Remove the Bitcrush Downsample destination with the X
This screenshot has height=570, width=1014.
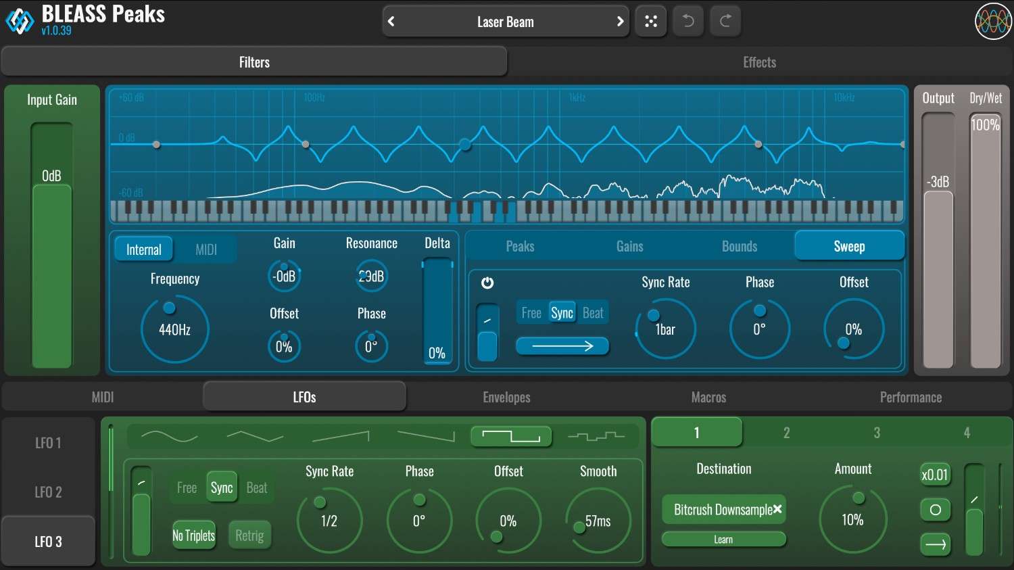click(x=778, y=509)
